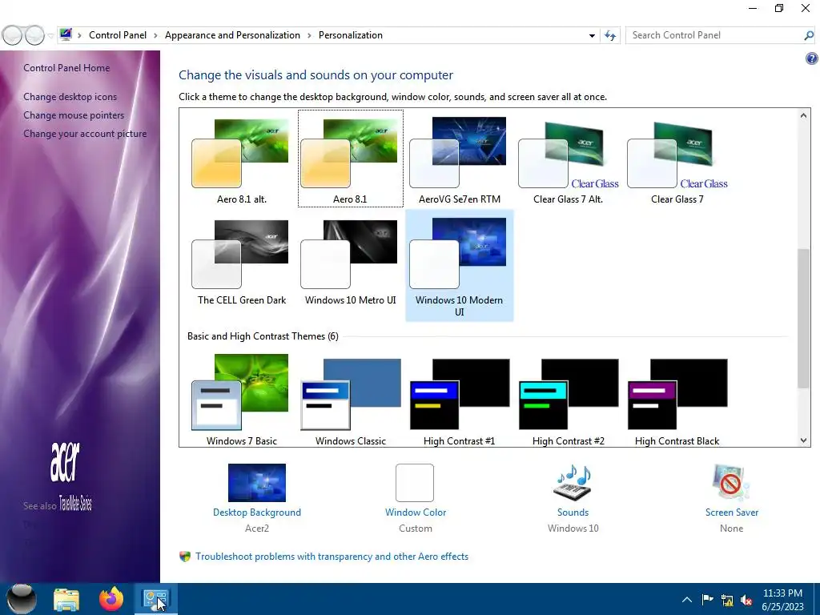Click the theme list scroll up arrow
Screen dimensions: 820x615
(x=803, y=115)
